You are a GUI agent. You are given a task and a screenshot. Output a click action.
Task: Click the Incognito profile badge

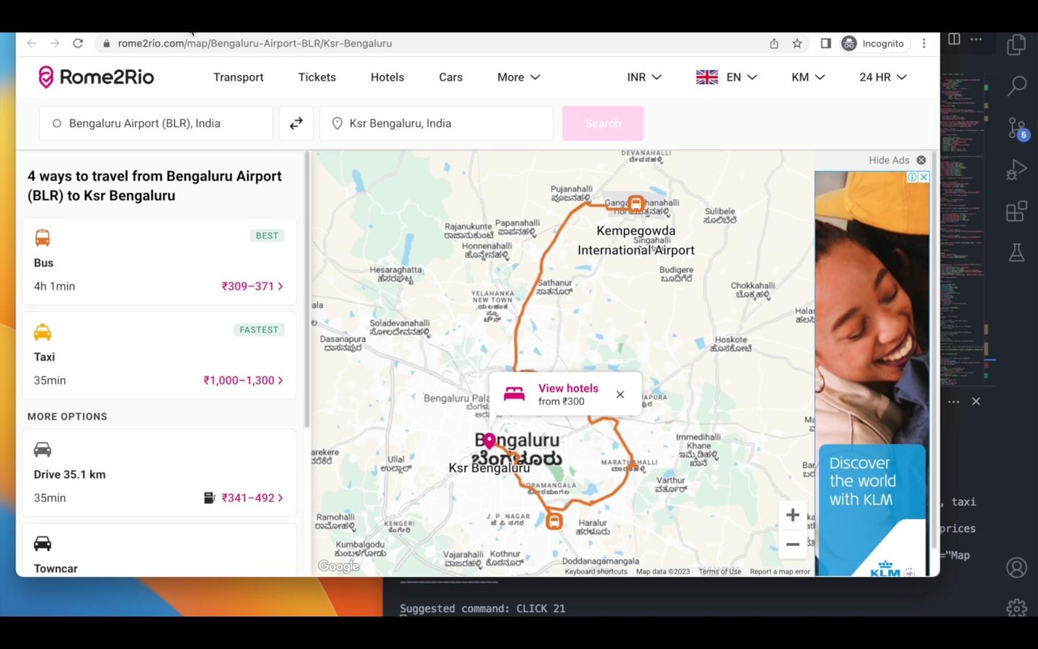[x=874, y=43]
